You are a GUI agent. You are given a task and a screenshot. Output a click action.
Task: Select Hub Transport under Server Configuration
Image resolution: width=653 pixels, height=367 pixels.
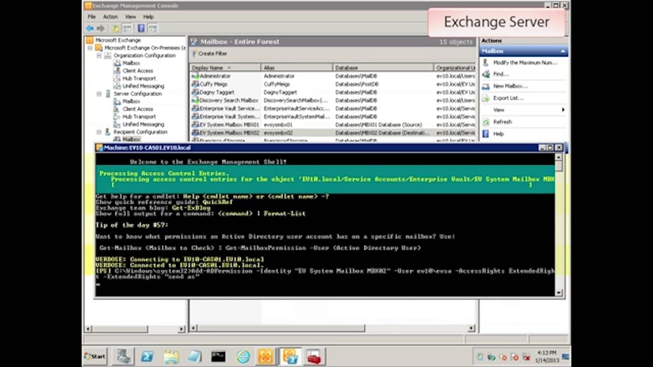(x=139, y=117)
